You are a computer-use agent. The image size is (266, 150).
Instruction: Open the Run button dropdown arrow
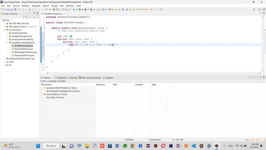[82, 10]
